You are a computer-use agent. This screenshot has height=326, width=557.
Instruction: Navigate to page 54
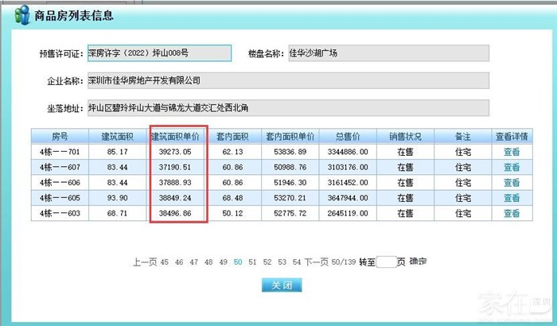(296, 262)
